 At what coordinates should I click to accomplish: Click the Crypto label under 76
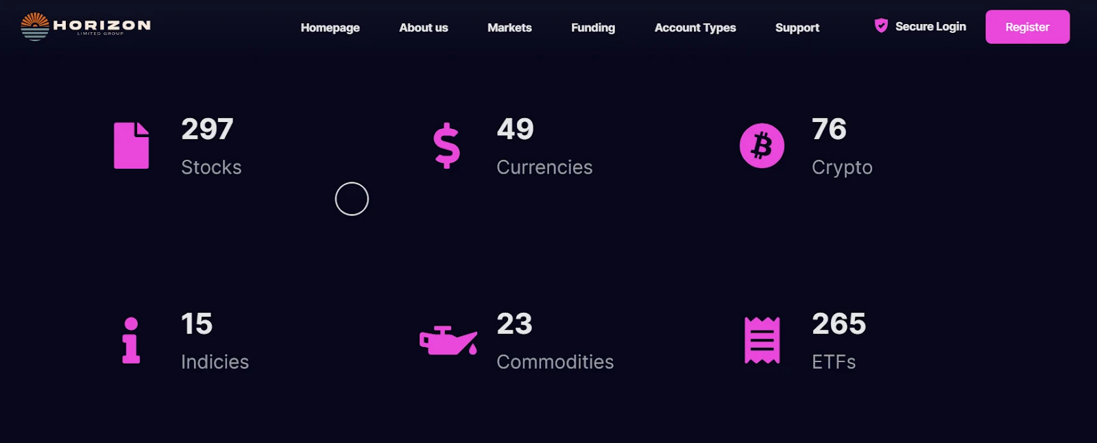tap(842, 167)
